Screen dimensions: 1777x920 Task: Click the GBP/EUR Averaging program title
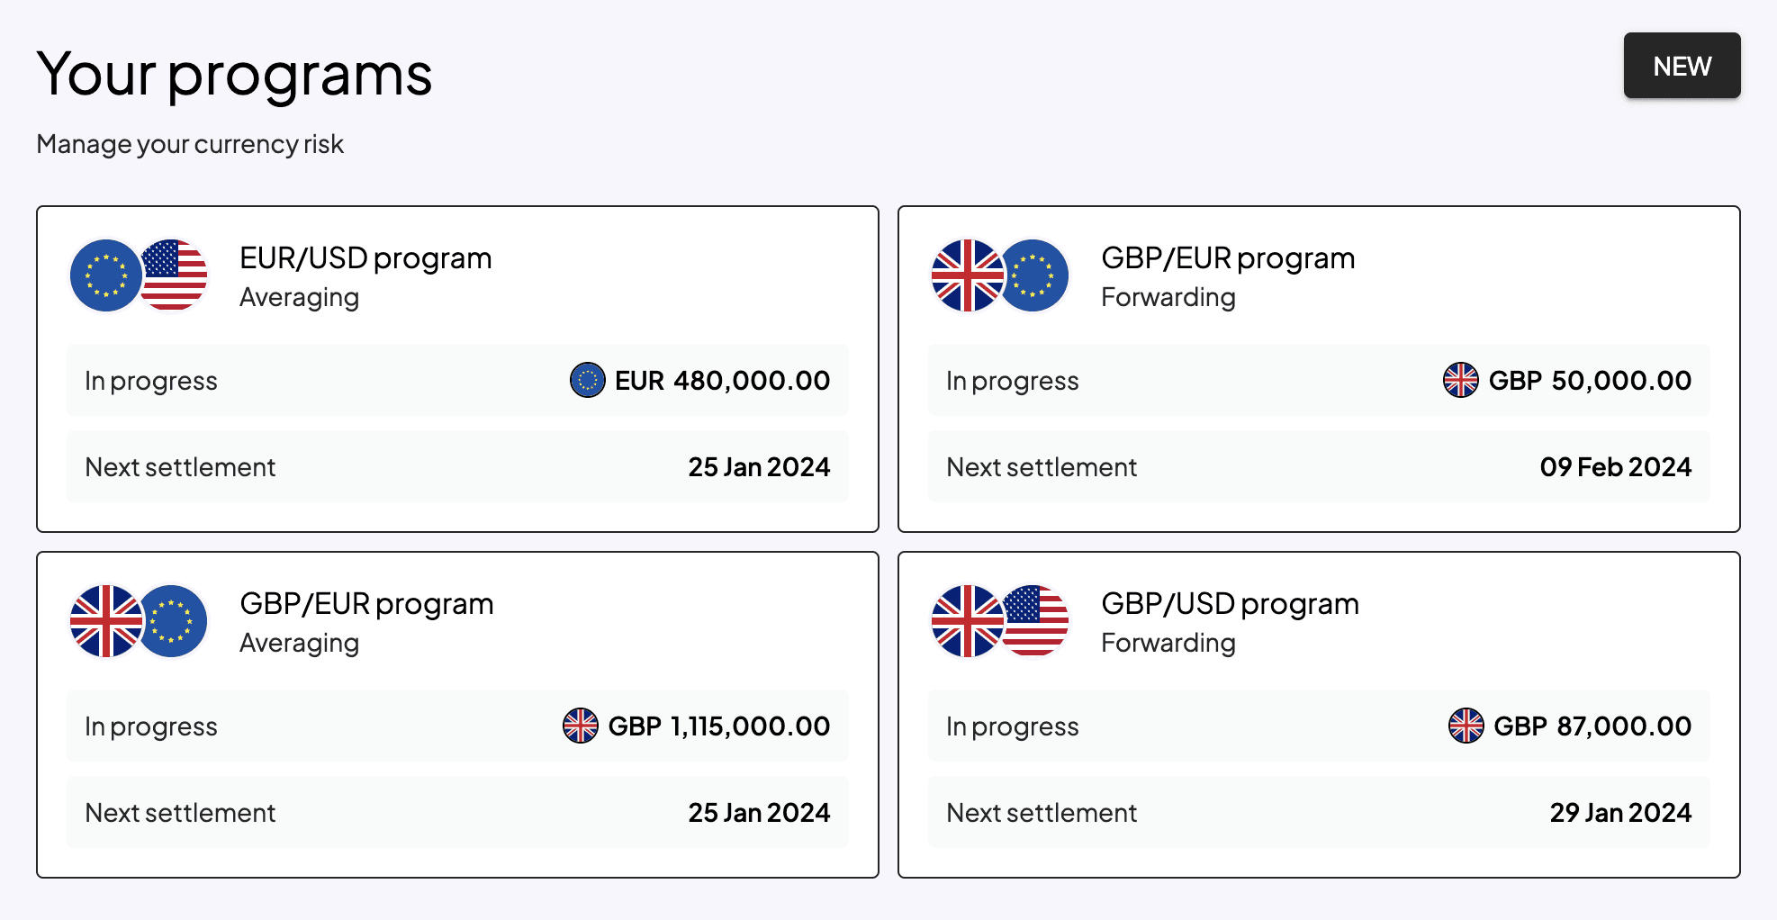point(365,603)
